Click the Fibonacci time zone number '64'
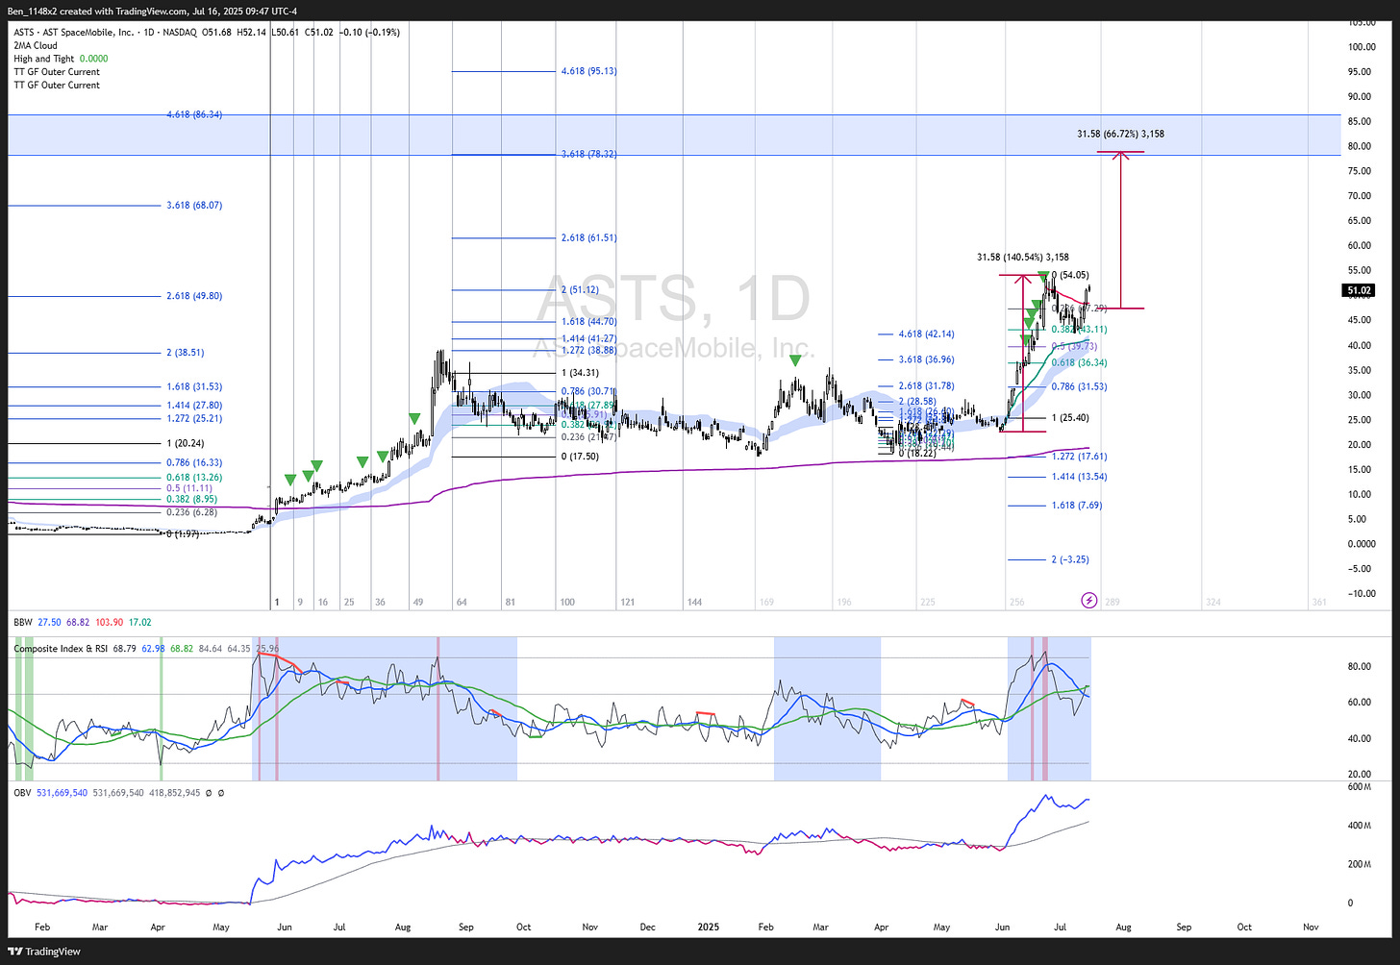The image size is (1400, 965). coord(462,602)
